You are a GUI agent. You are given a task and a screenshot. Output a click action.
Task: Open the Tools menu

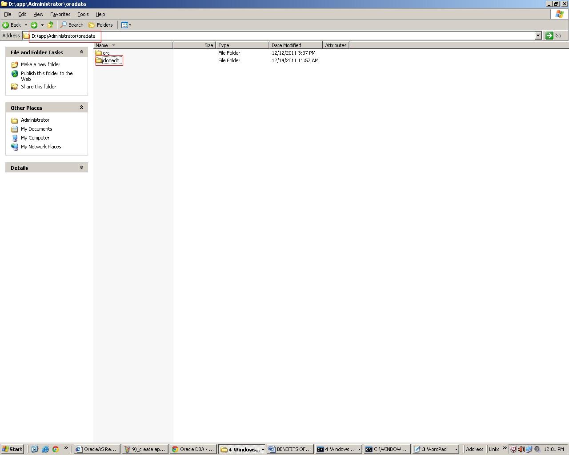(83, 14)
